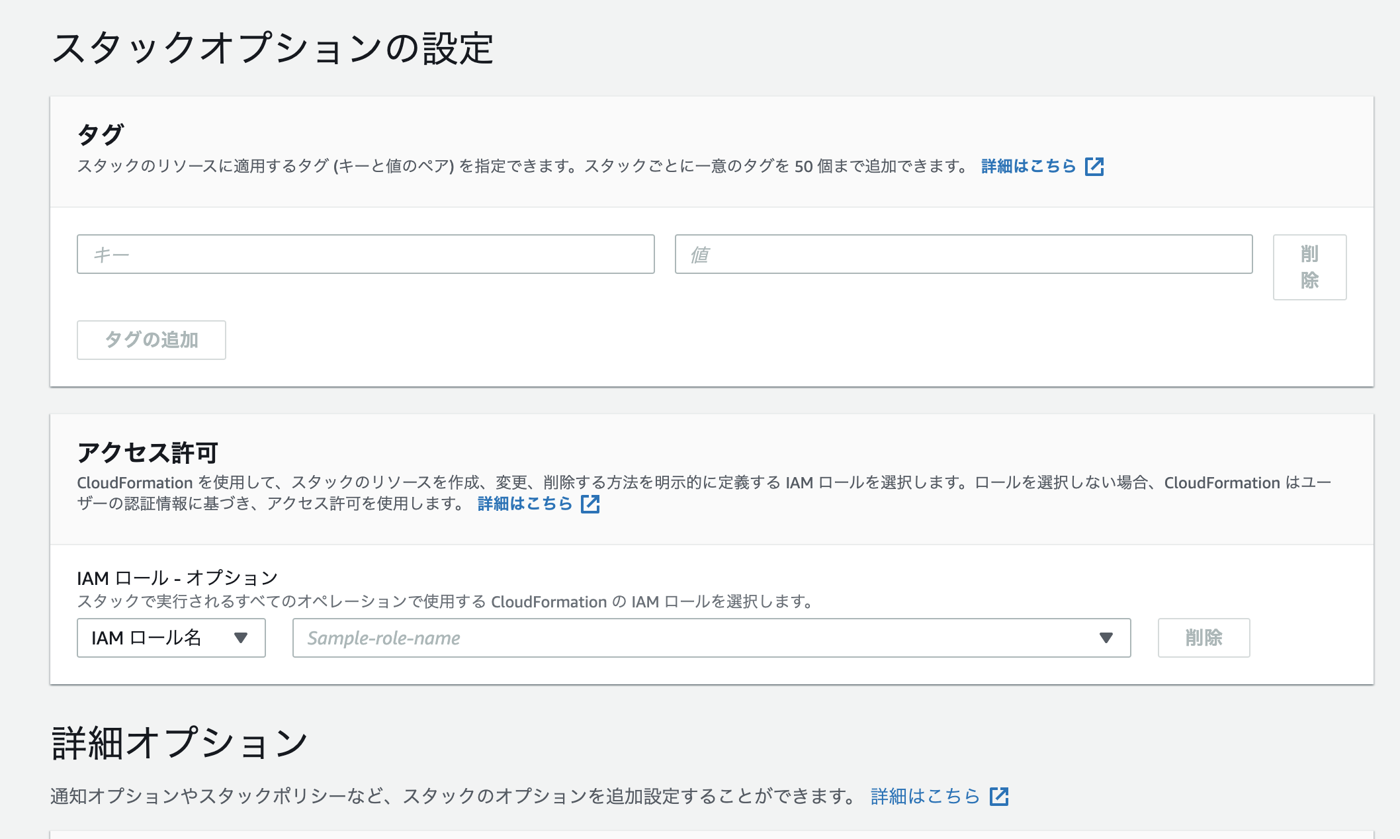This screenshot has width=1400, height=839.
Task: Click the スタックオプションの設定 page heading
Action: click(272, 48)
